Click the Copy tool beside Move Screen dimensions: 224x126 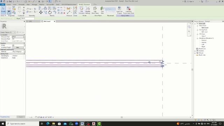[x=45, y=13]
